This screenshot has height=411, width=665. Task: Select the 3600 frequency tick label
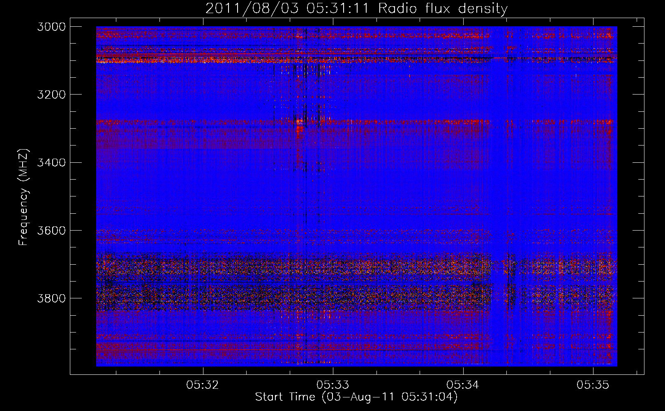(x=51, y=230)
